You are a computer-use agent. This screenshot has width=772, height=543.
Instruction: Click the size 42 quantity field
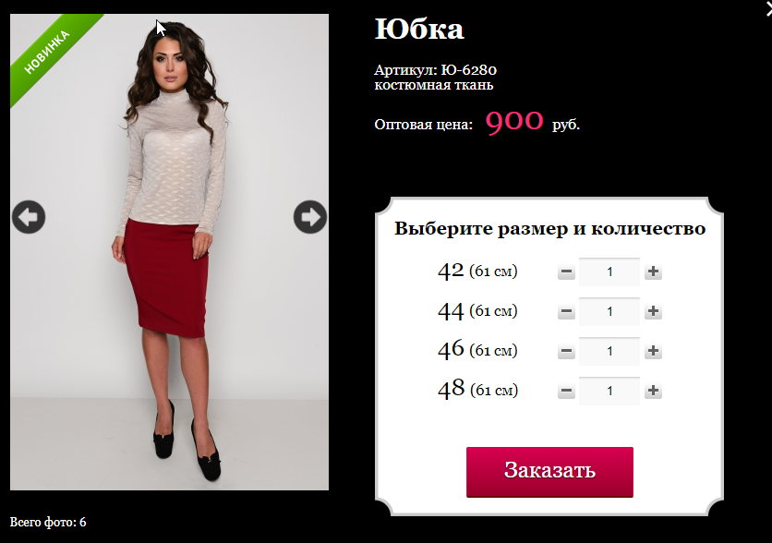[x=609, y=271]
